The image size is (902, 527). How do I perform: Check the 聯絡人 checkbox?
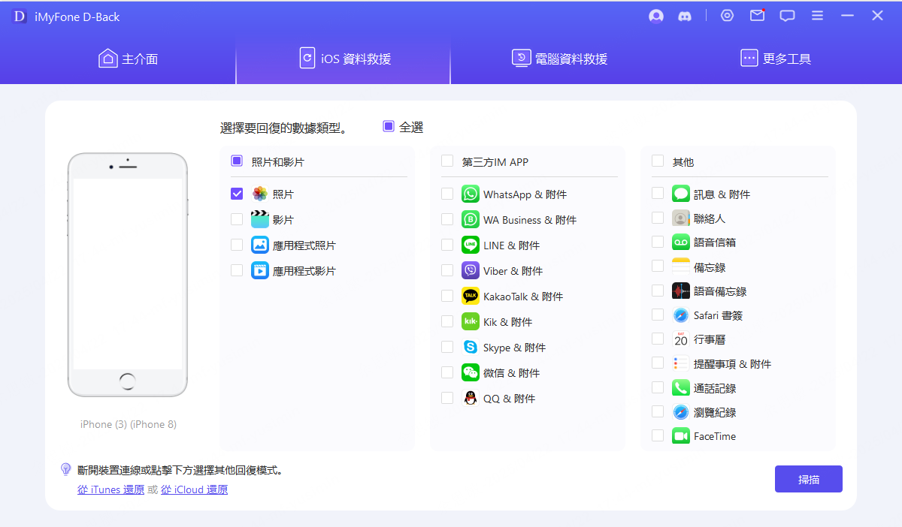(x=658, y=218)
